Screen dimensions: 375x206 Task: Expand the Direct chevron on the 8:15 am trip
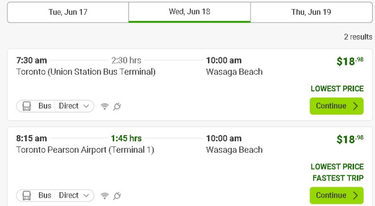pyautogui.click(x=86, y=195)
